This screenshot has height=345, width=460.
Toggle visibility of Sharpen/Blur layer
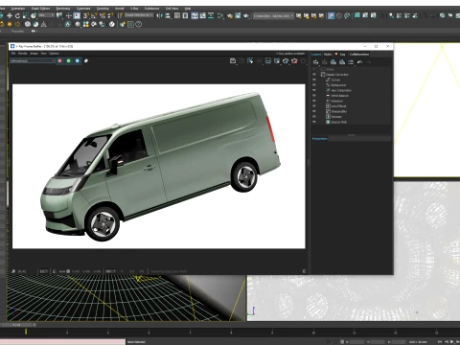pos(314,111)
